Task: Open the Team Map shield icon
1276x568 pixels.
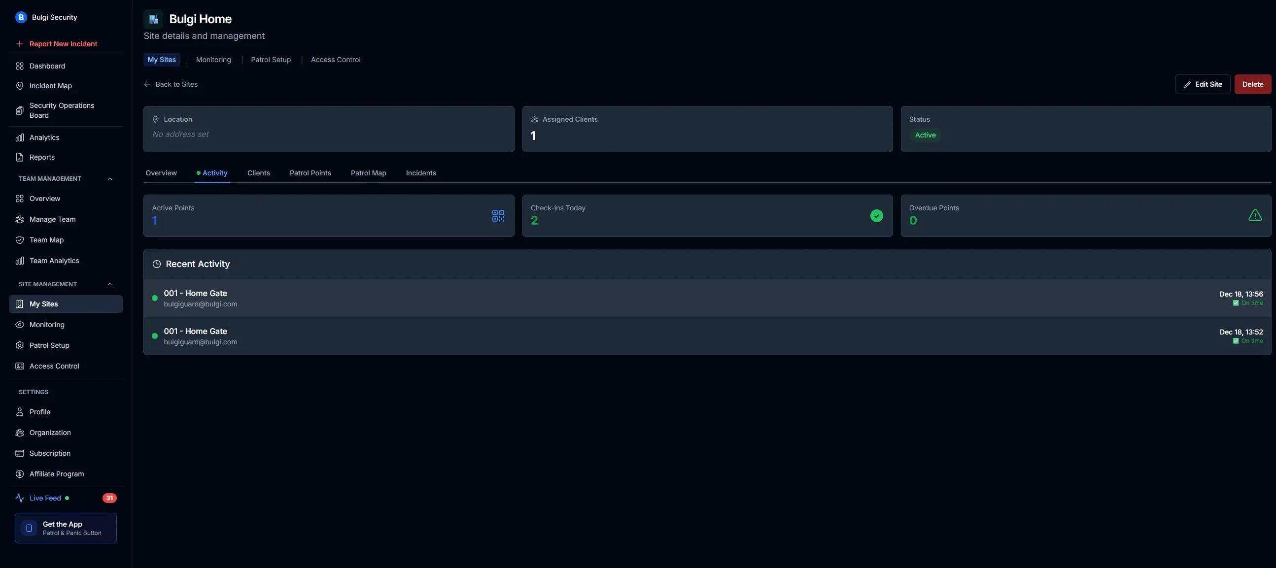Action: [x=20, y=240]
